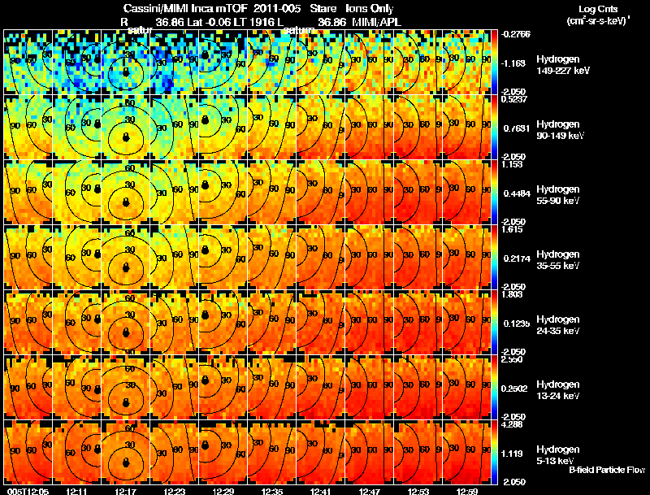
Task: Click the Hydrogen 5-13 keV label
Action: pos(558,455)
